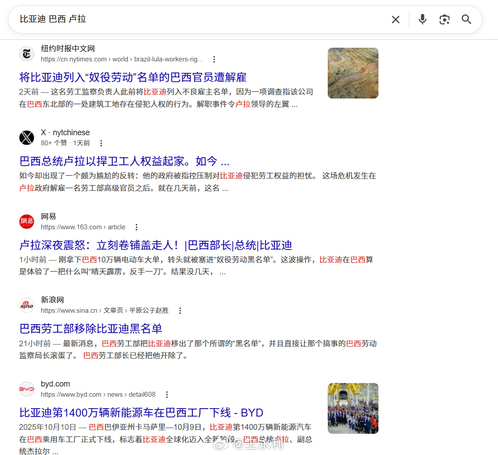Open image search with camera lens icon

click(x=444, y=20)
